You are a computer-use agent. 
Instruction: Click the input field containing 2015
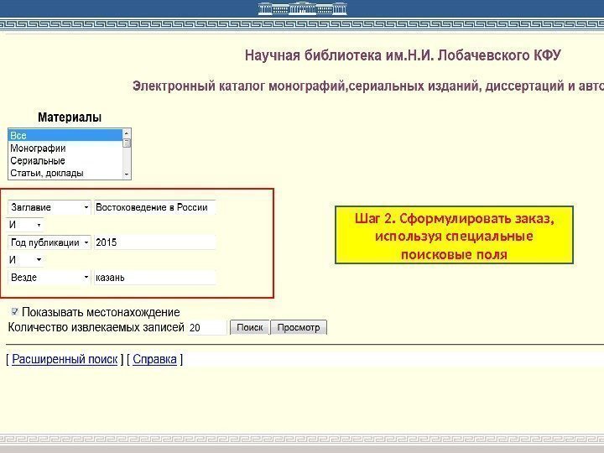[155, 242]
